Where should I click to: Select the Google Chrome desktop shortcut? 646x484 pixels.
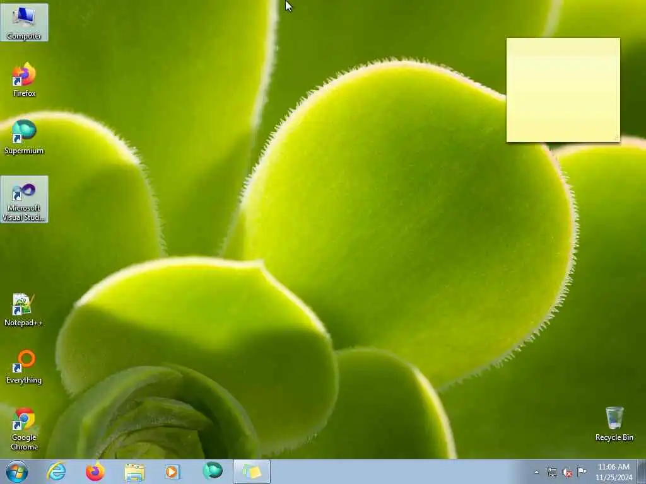(x=24, y=429)
